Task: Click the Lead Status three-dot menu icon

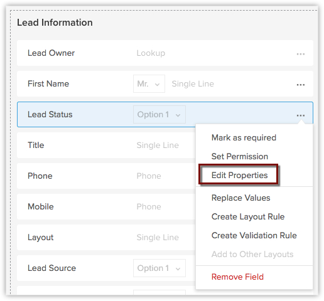Action: click(300, 115)
